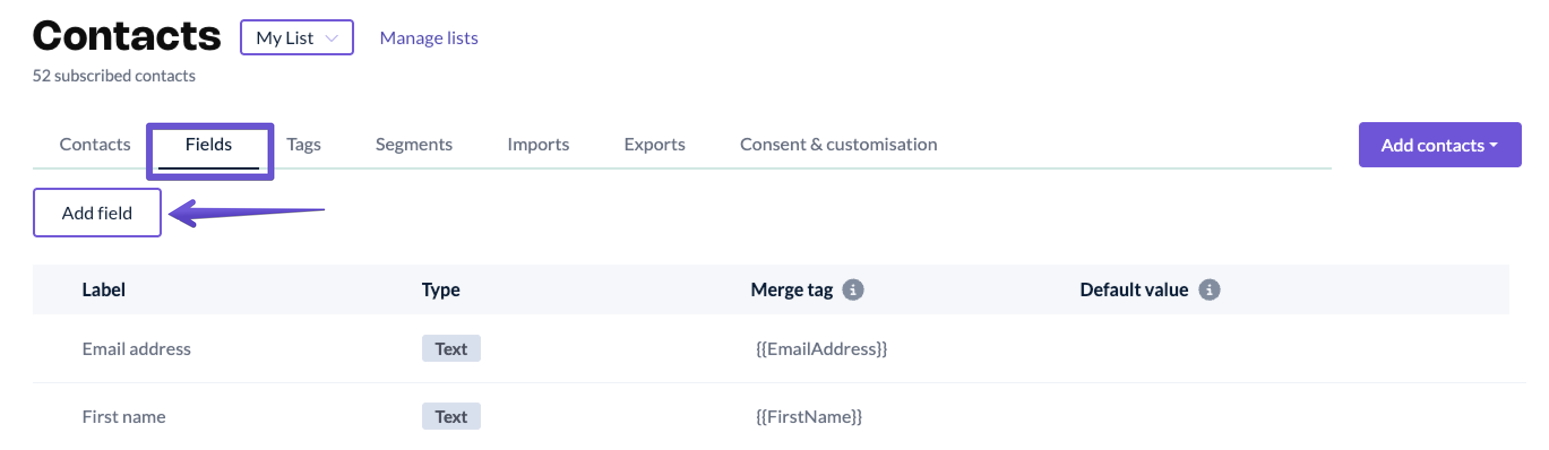Click the First name field row
Image resolution: width=1549 pixels, height=450 pixels.
click(124, 416)
